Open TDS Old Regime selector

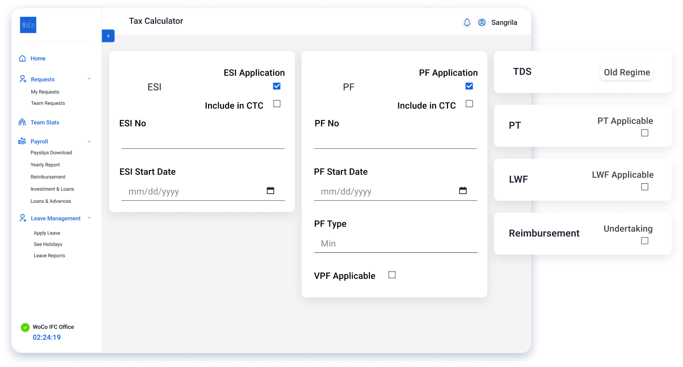(x=627, y=73)
